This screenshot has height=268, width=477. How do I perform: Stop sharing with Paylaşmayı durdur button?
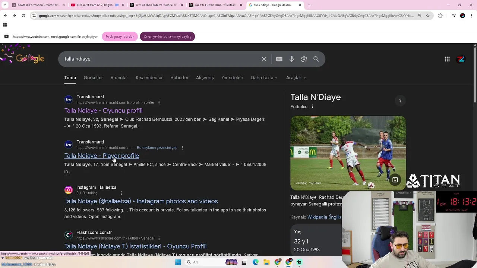(120, 36)
